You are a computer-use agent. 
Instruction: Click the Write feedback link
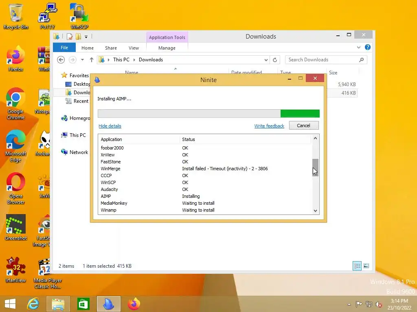click(269, 126)
